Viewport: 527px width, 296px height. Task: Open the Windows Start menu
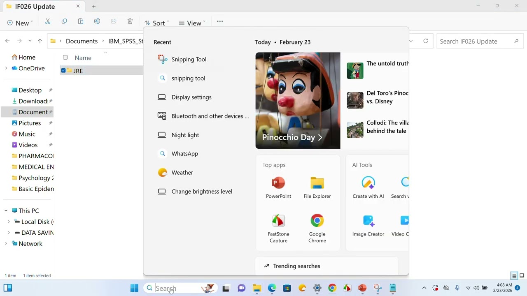134,288
